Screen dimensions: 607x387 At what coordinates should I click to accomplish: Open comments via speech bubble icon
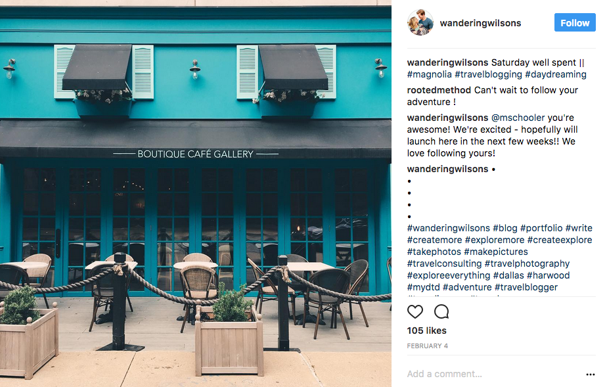click(441, 311)
